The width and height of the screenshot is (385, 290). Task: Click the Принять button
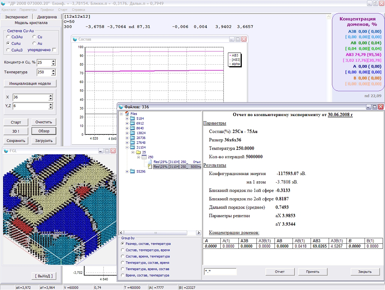(312, 272)
